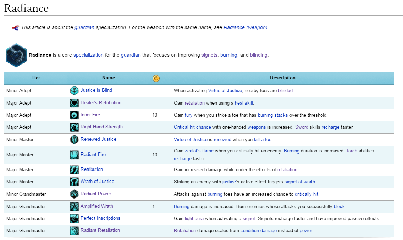Click the Name column header
This screenshot has width=403, height=240.
[109, 78]
